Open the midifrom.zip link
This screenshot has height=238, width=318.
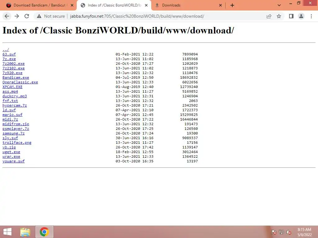(16, 124)
